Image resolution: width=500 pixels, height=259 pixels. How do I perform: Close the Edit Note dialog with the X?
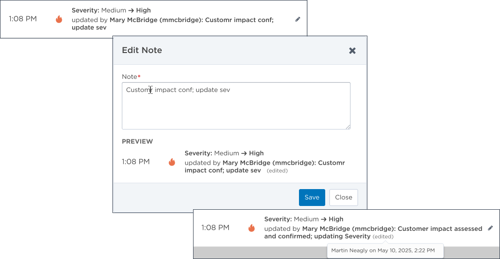click(352, 51)
